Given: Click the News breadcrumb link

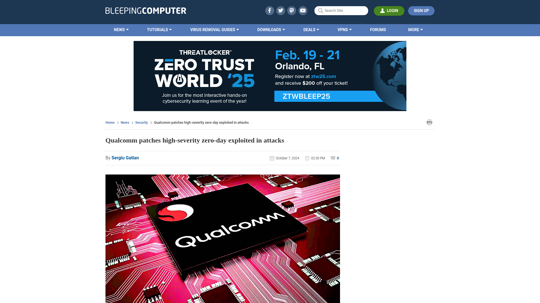Looking at the screenshot, I should 125,122.
